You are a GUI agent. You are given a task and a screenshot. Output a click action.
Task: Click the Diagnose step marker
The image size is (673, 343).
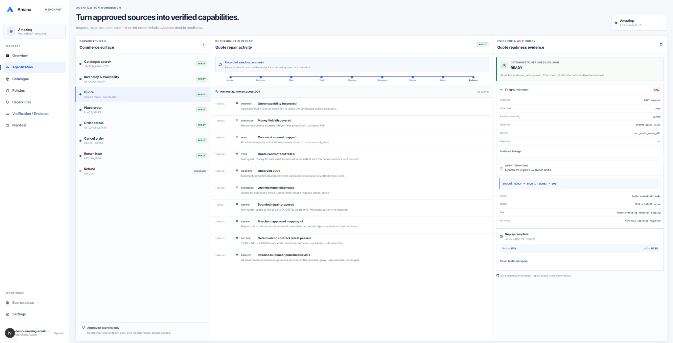point(382,77)
